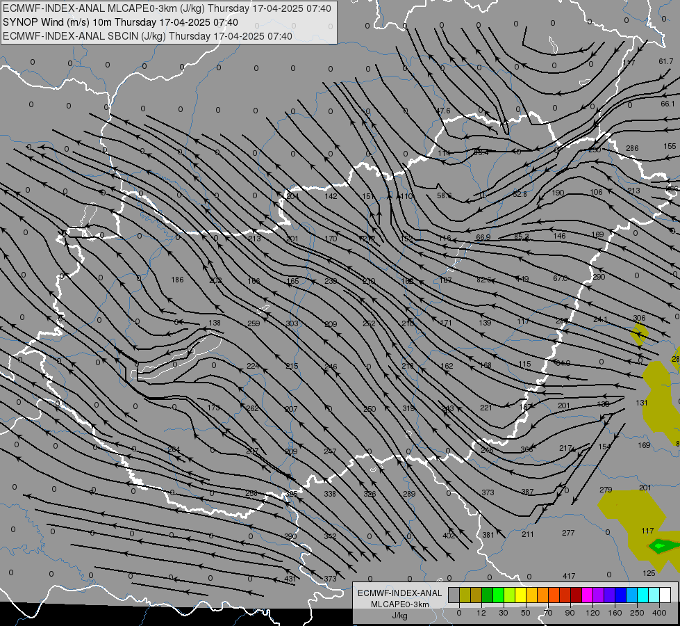680x626 pixels.
Task: Click the map value 61.7
Action: pos(666,61)
